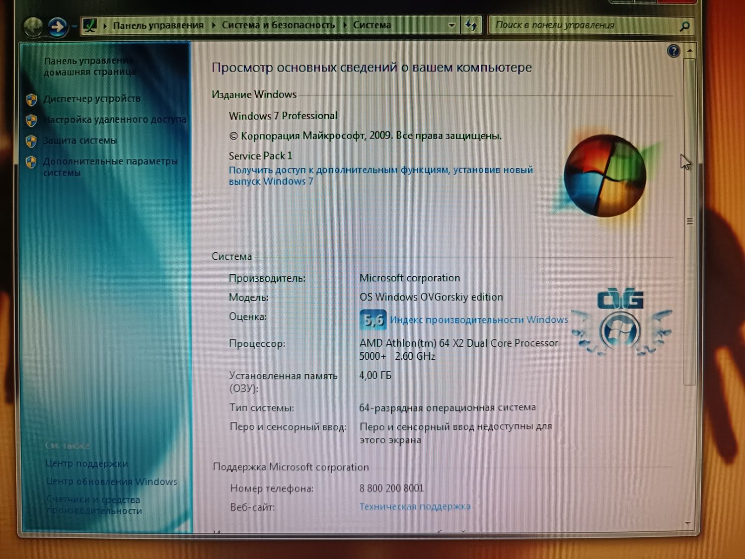Click the 64-разрядная операционная система value

(447, 407)
